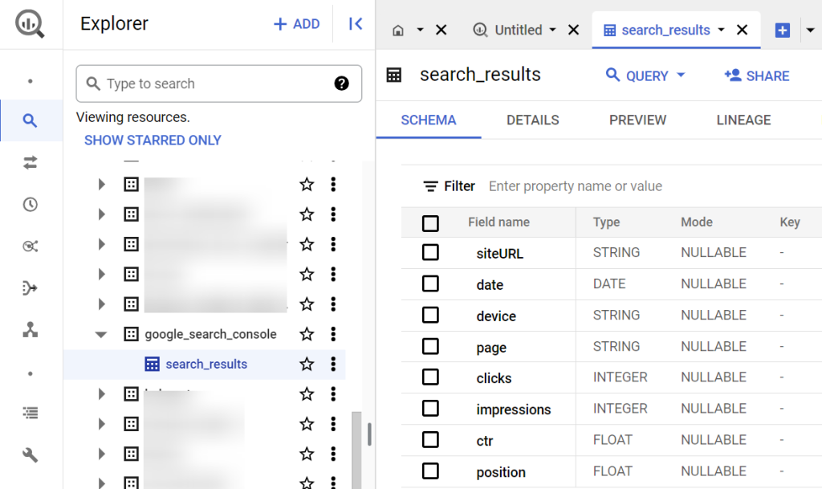Click the Filter icon in schema
This screenshot has height=489, width=822.
[430, 186]
